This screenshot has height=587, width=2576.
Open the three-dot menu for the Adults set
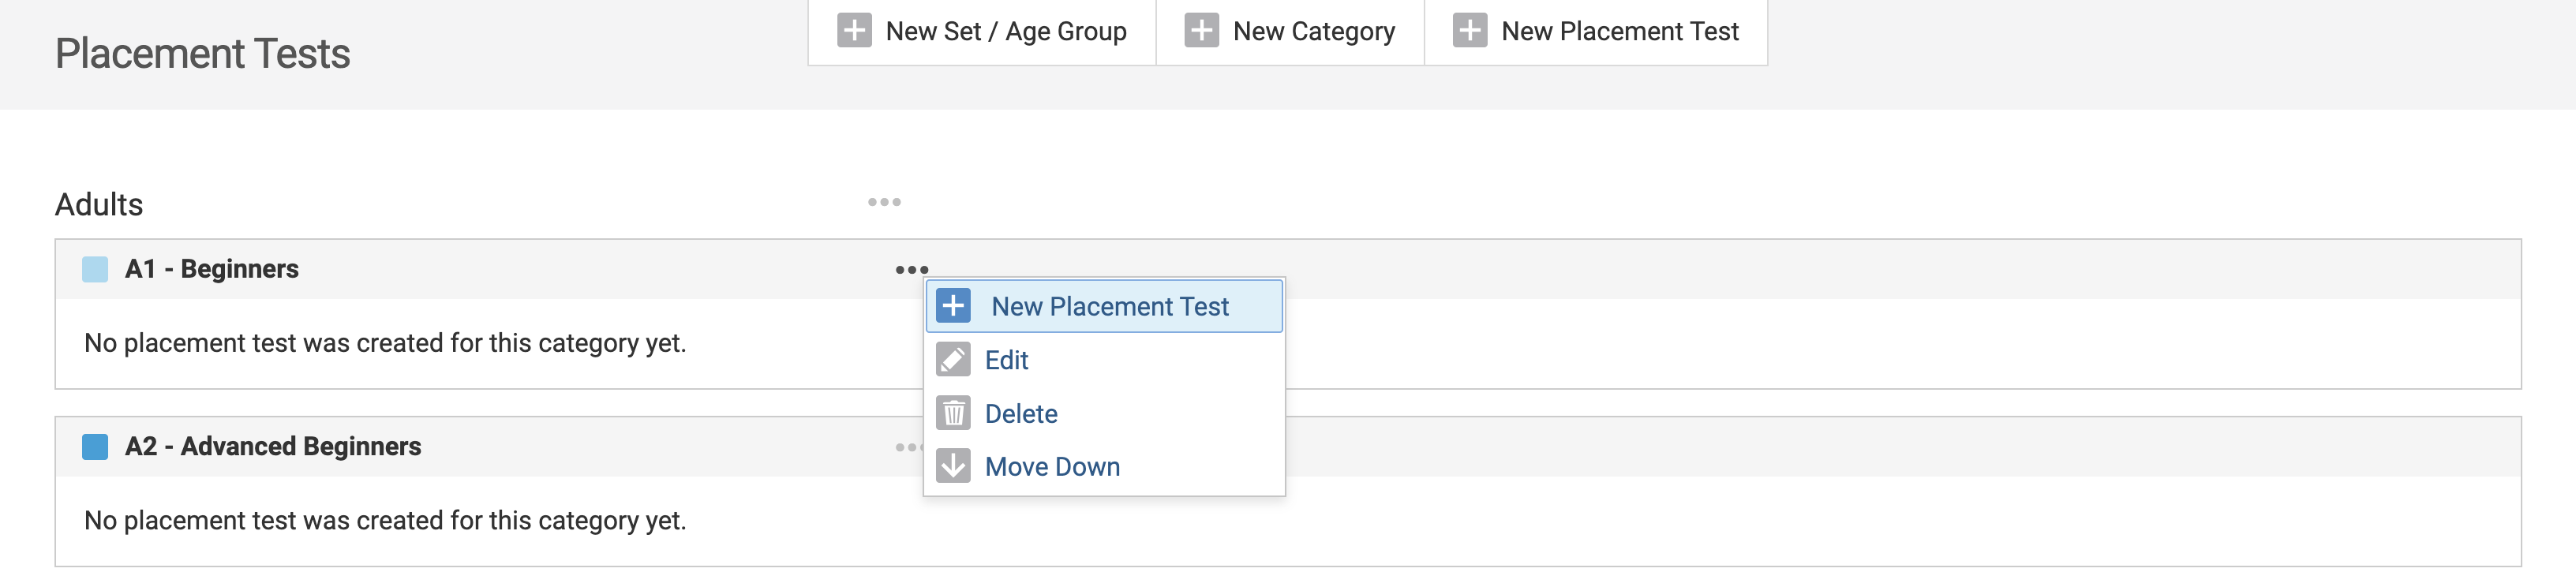tap(884, 203)
